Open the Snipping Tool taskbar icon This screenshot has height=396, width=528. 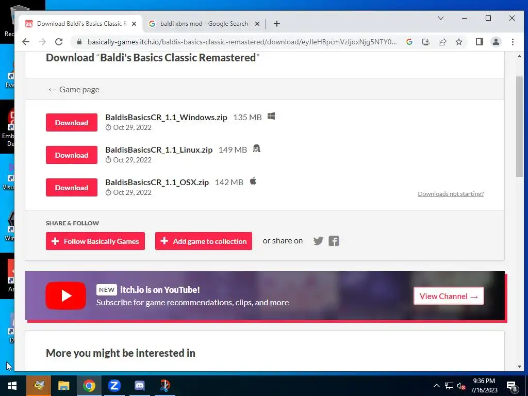click(x=164, y=386)
